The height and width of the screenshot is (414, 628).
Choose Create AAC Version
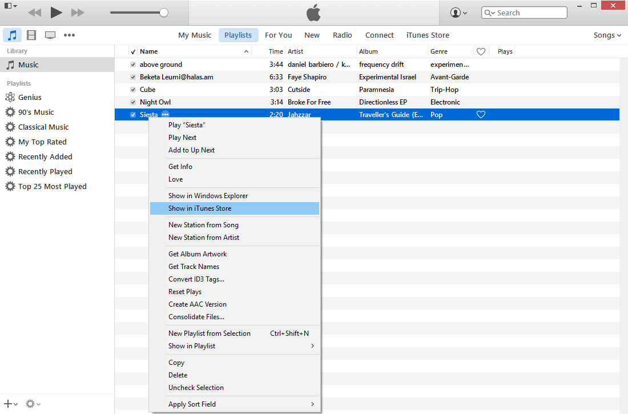pos(235,304)
